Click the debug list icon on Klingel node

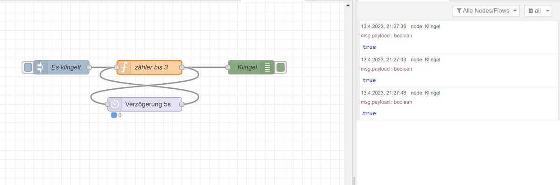(267, 67)
